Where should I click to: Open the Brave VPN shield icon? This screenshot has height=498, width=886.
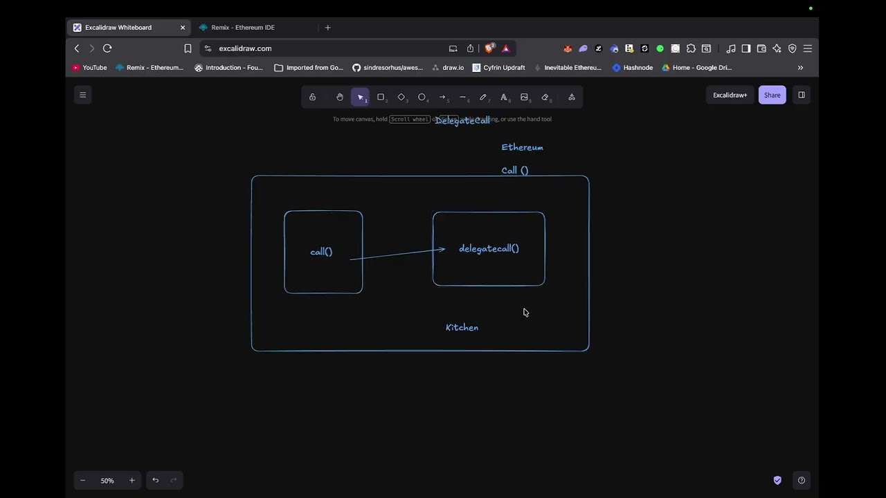(793, 48)
